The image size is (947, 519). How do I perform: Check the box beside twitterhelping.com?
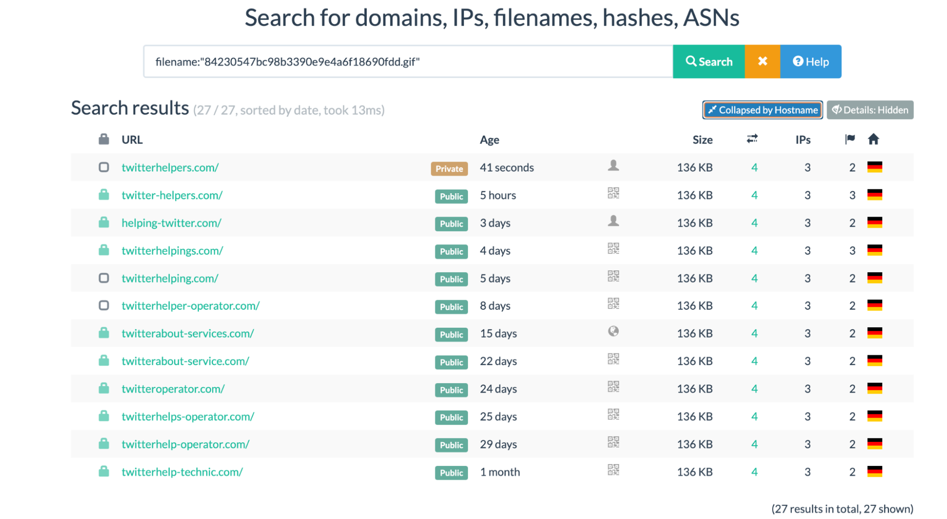click(x=103, y=278)
